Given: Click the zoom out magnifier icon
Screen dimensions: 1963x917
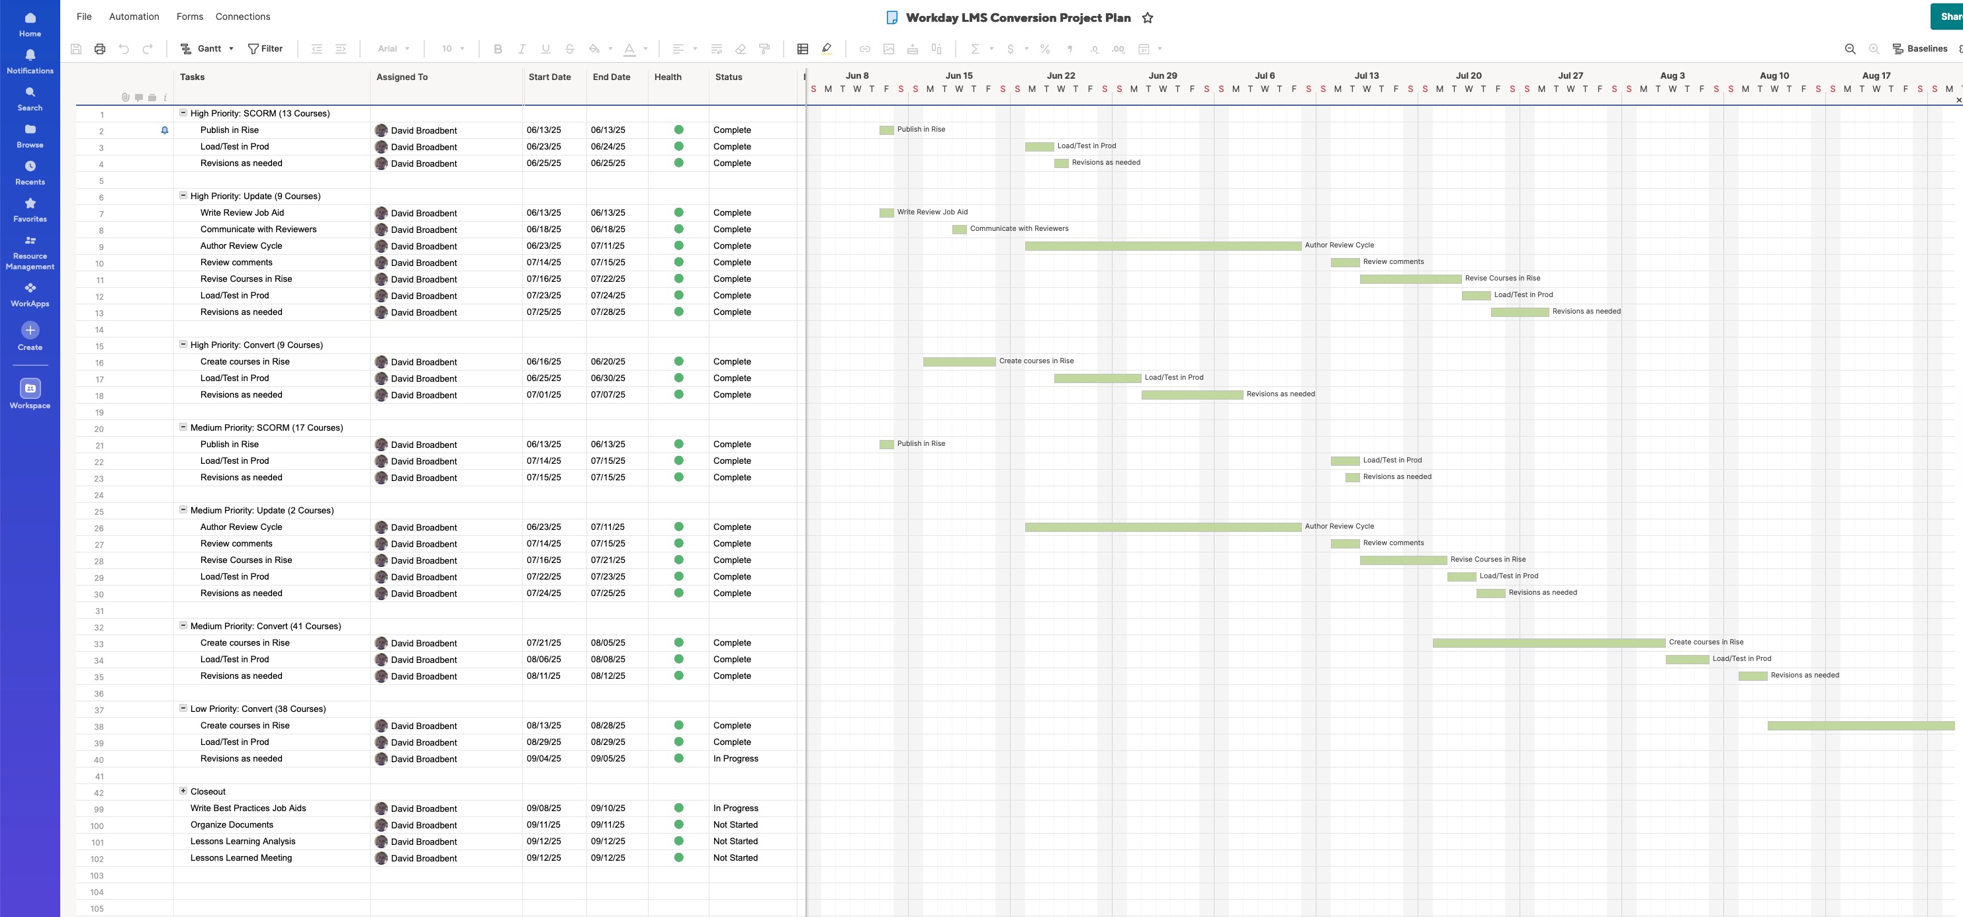Looking at the screenshot, I should coord(1849,49).
